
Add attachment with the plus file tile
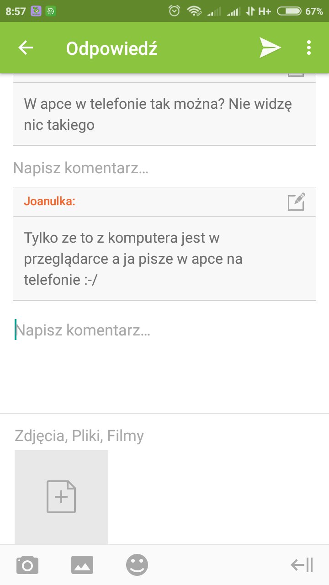point(61,497)
